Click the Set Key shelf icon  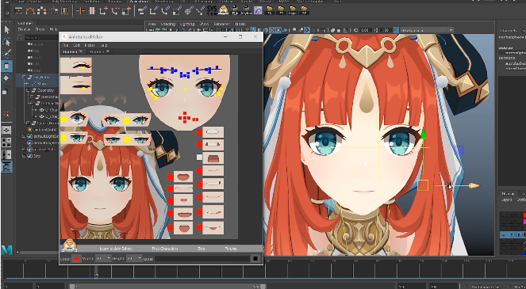[x=80, y=10]
